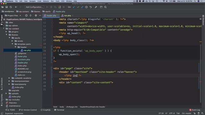Open the Code menu

(39, 1)
